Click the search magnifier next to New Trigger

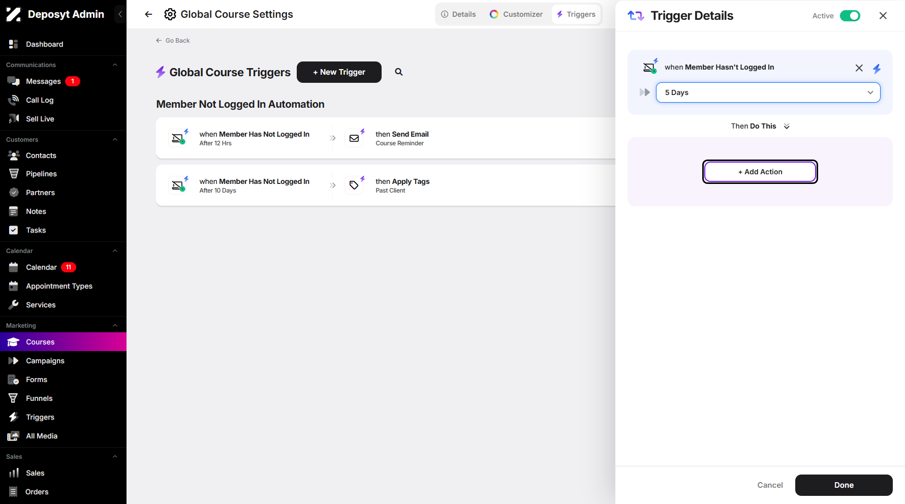pyautogui.click(x=399, y=72)
